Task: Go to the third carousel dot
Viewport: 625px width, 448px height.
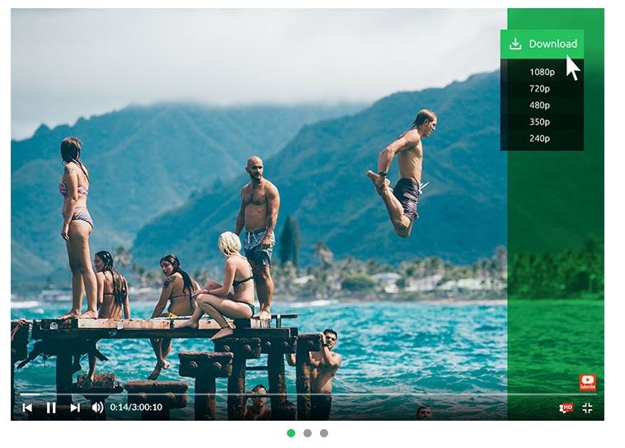Action: (324, 433)
